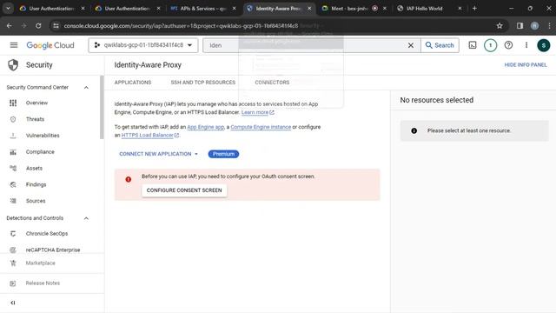The height and width of the screenshot is (313, 556).
Task: Switch to the Applications tab
Action: (x=133, y=83)
